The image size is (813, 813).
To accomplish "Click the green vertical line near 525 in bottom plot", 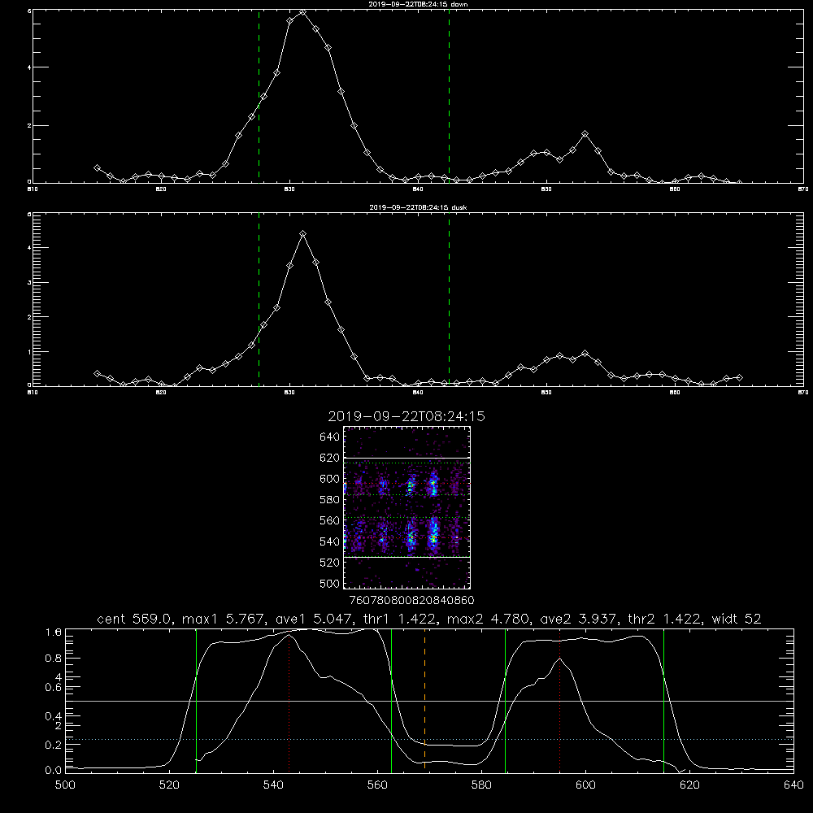I will [196, 700].
